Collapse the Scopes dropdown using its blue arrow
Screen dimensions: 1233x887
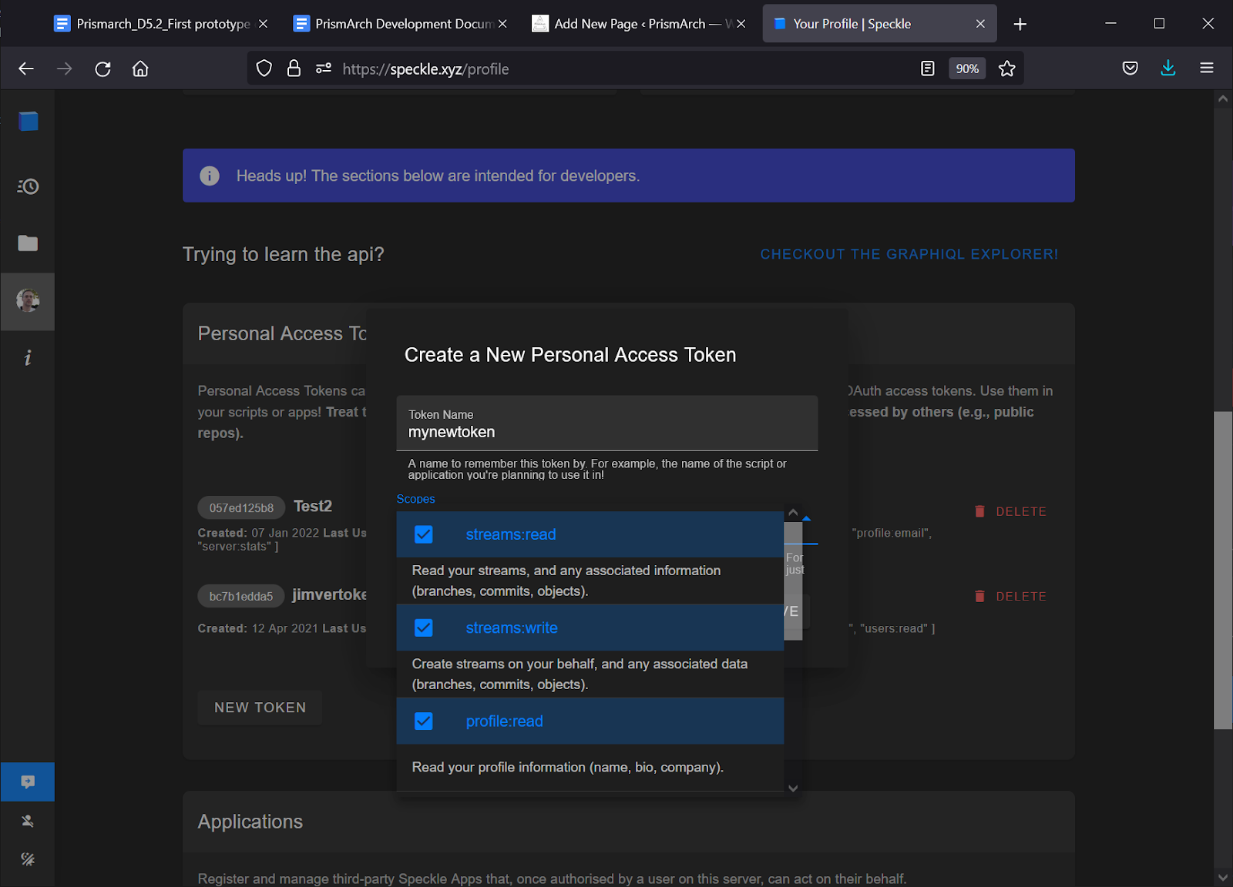(x=807, y=518)
